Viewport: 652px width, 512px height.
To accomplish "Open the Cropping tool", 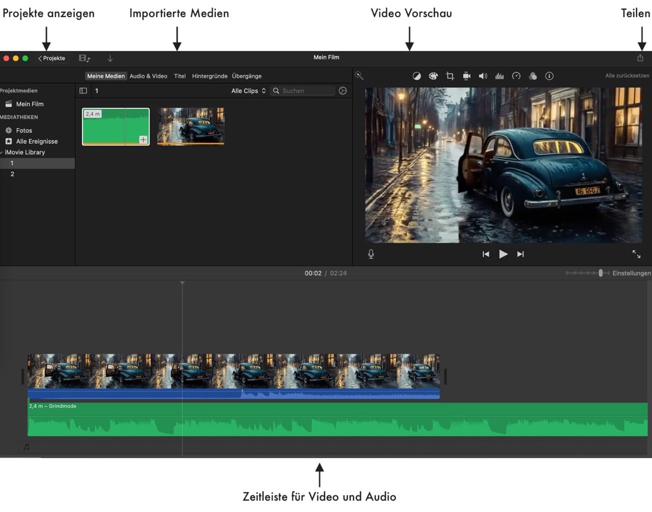I will [450, 75].
